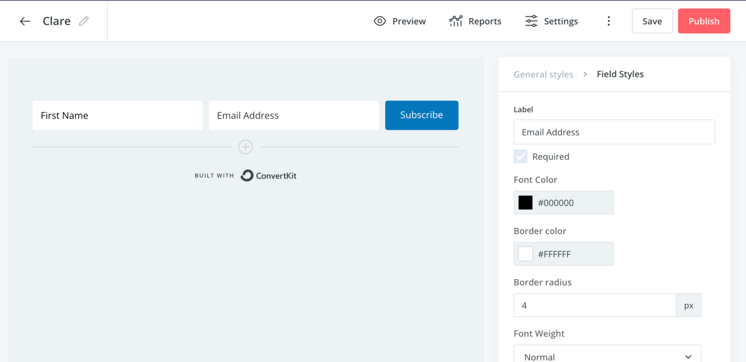Open the Reports menu item
This screenshot has width=746, height=362.
click(x=476, y=21)
